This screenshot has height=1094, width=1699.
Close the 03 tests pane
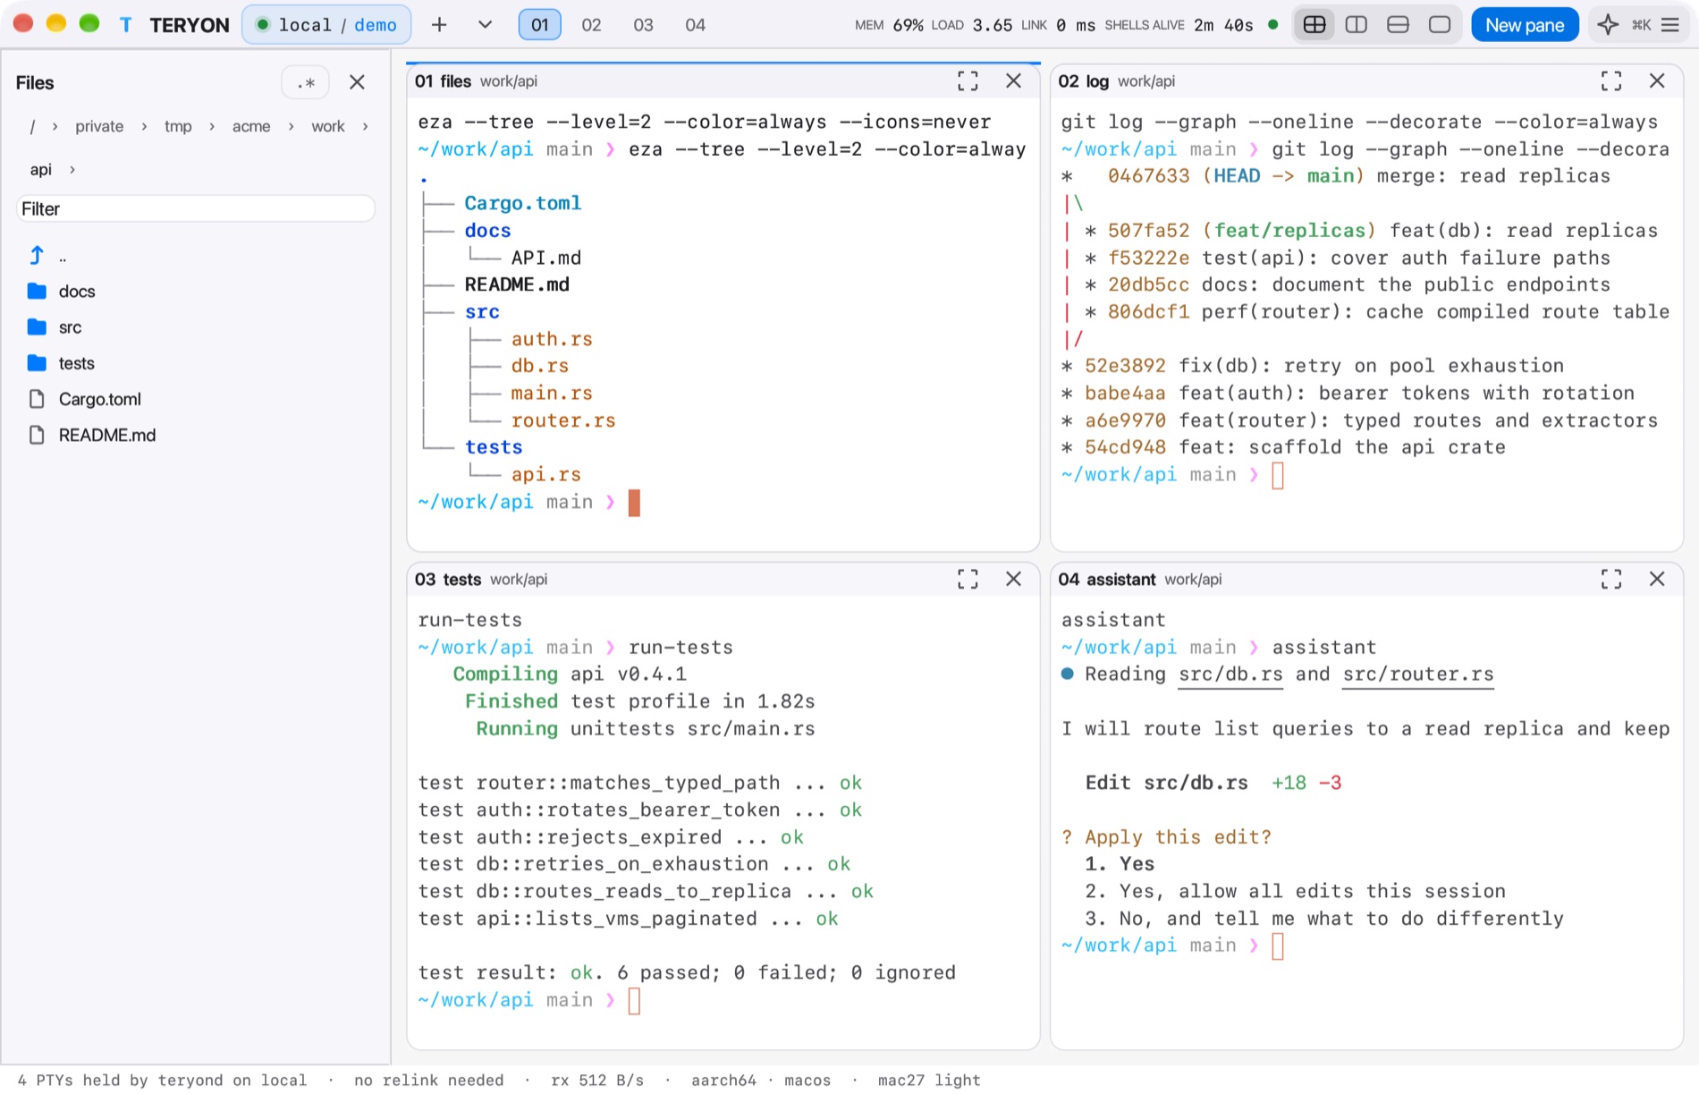tap(1013, 580)
